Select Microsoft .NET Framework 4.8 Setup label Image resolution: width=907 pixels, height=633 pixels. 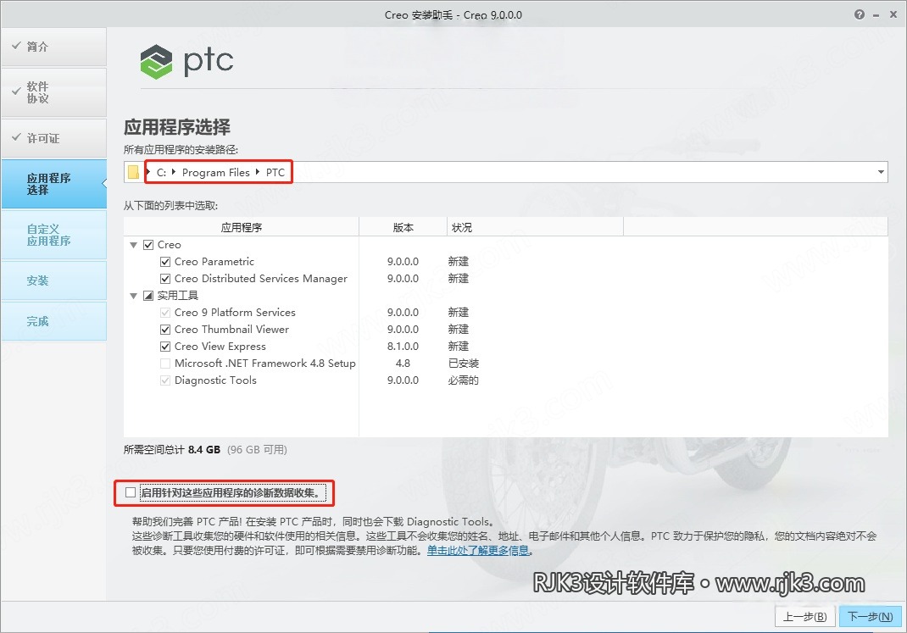click(x=265, y=364)
